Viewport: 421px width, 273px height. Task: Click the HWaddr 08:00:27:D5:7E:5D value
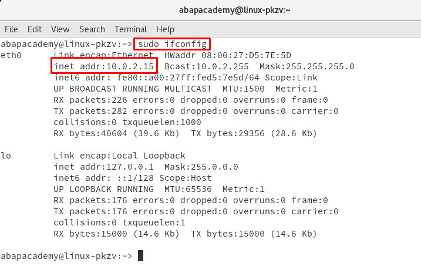click(228, 55)
